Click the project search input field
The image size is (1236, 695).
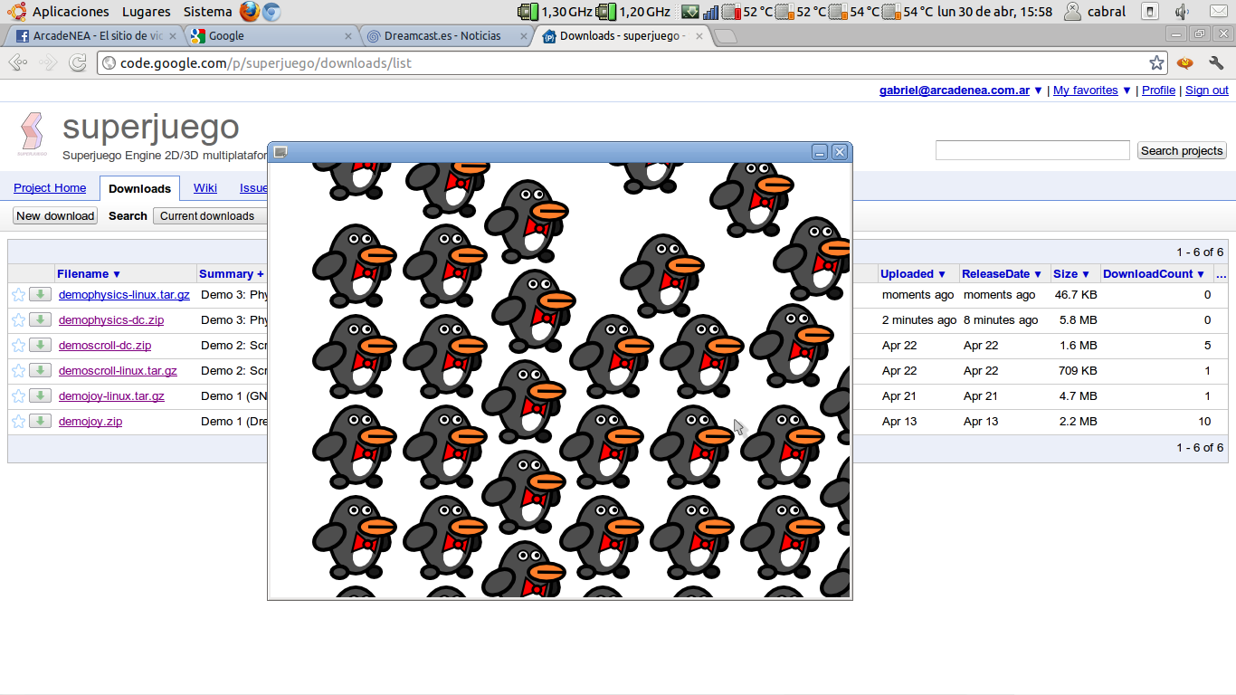click(x=1032, y=150)
